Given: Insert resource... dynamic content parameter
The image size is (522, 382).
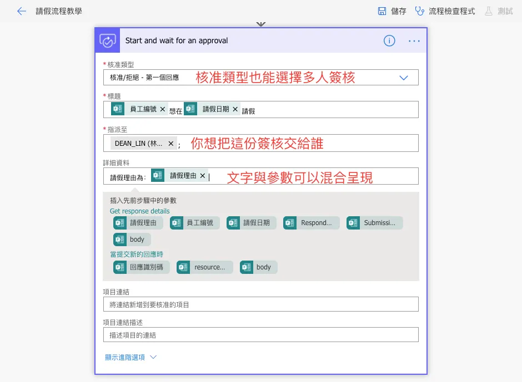Looking at the screenshot, I should (205, 267).
